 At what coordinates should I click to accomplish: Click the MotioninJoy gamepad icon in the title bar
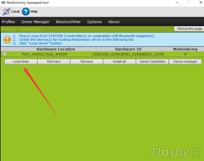(3, 2)
